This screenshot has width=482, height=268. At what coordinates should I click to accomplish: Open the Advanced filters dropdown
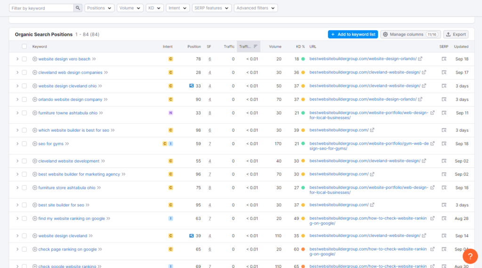tap(256, 8)
